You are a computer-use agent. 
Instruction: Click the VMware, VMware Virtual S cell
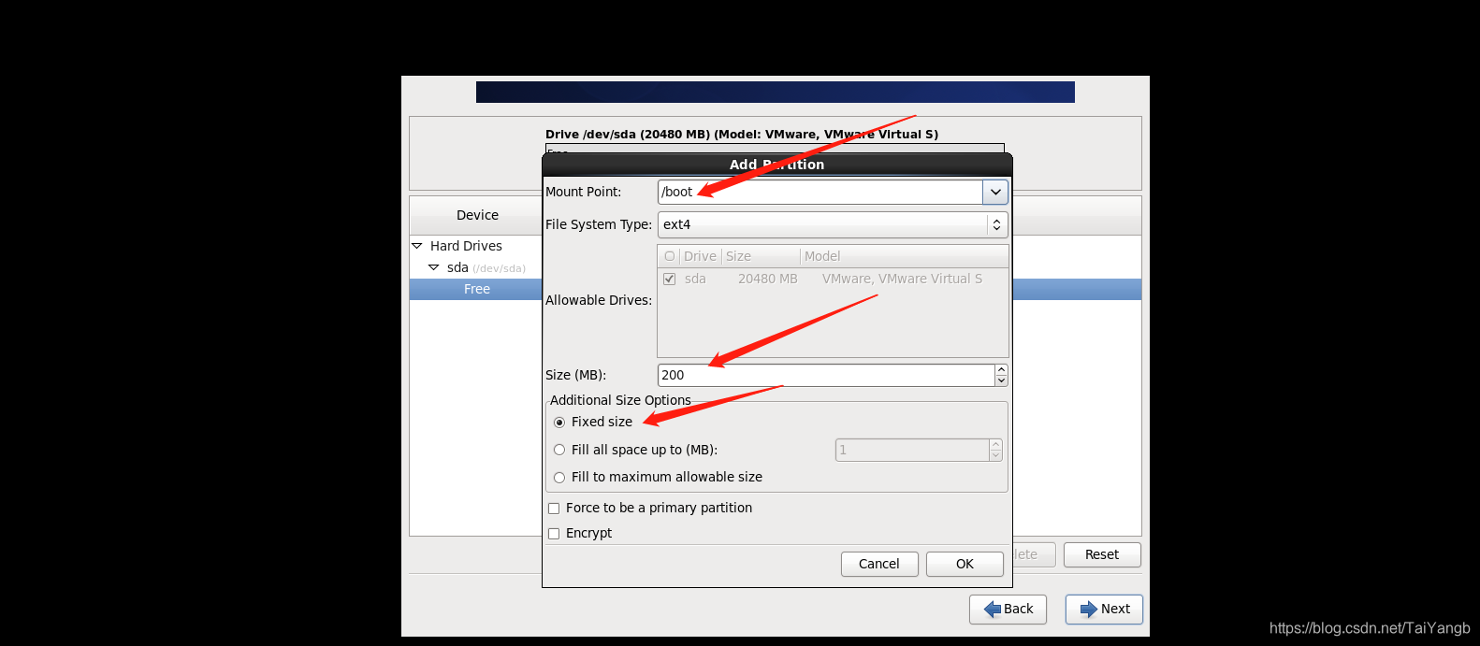[x=902, y=279]
